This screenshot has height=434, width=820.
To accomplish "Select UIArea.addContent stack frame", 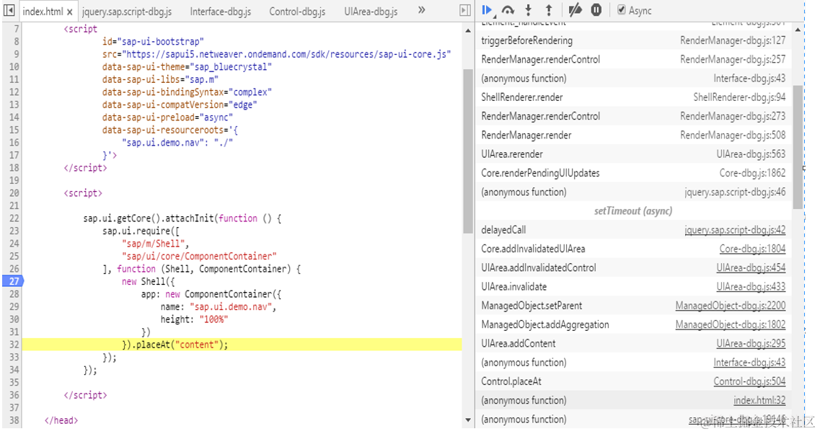I will tap(633, 344).
